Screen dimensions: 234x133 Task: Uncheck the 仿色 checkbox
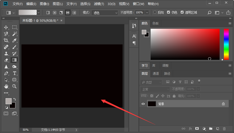(x=169, y=12)
